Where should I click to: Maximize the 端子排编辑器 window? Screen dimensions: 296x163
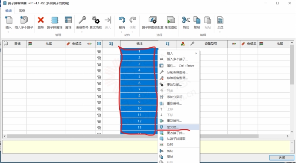click(x=278, y=3)
